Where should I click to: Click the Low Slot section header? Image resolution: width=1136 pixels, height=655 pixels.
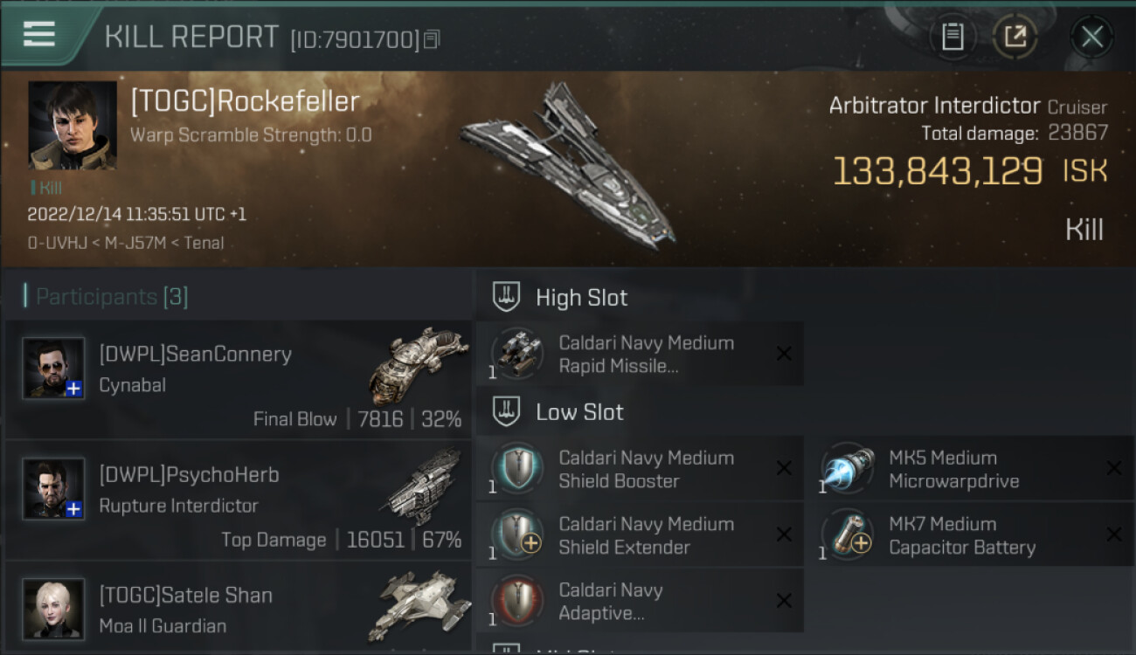tap(579, 412)
